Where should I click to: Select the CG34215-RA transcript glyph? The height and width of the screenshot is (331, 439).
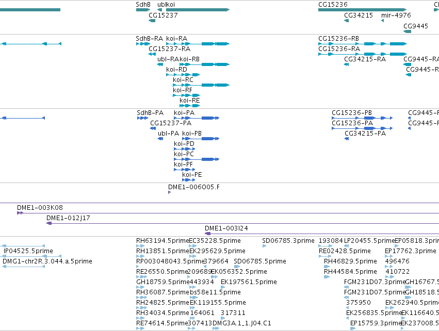pyautogui.click(x=346, y=64)
